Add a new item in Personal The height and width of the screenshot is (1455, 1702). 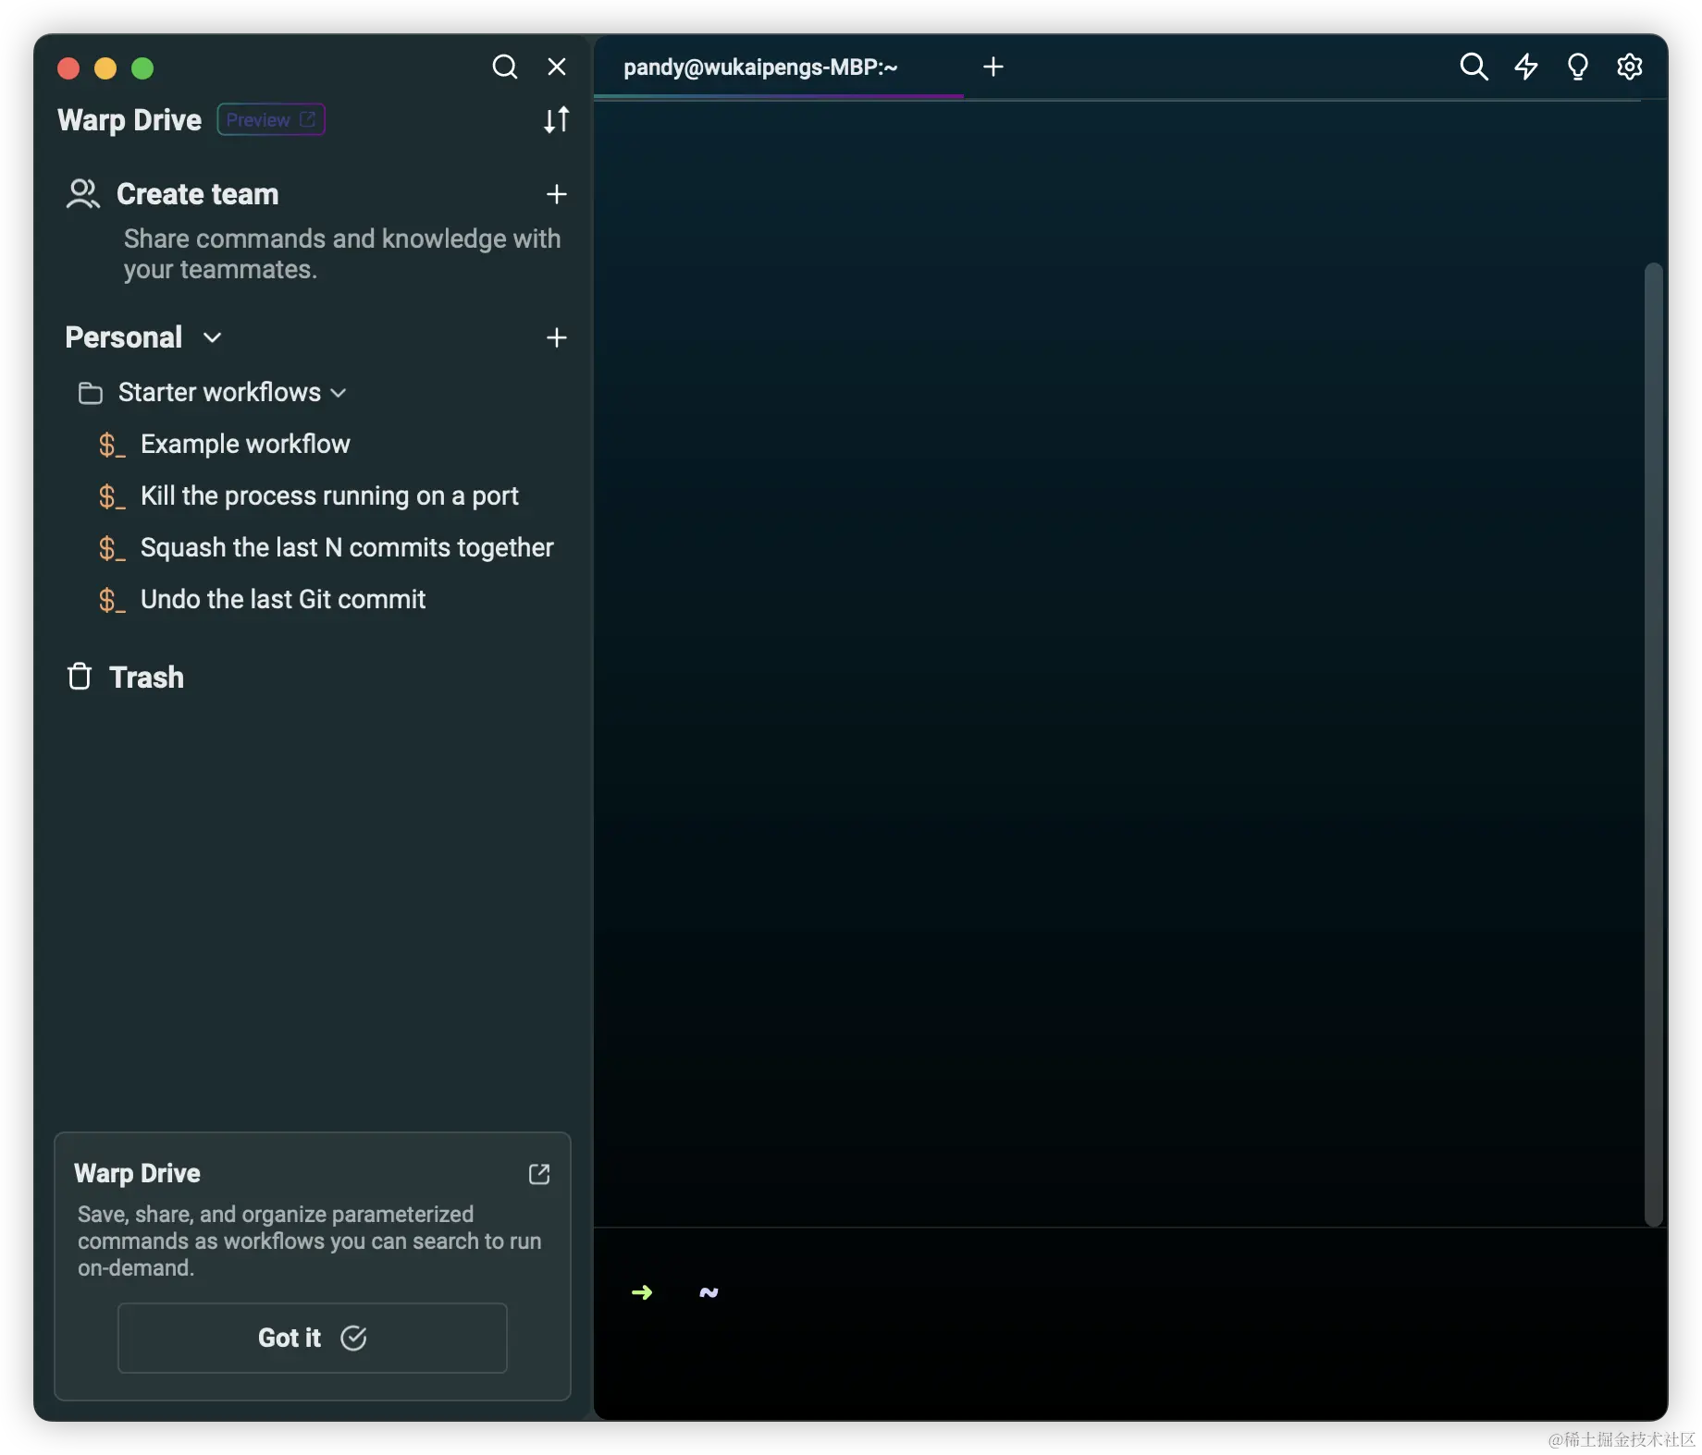557,337
